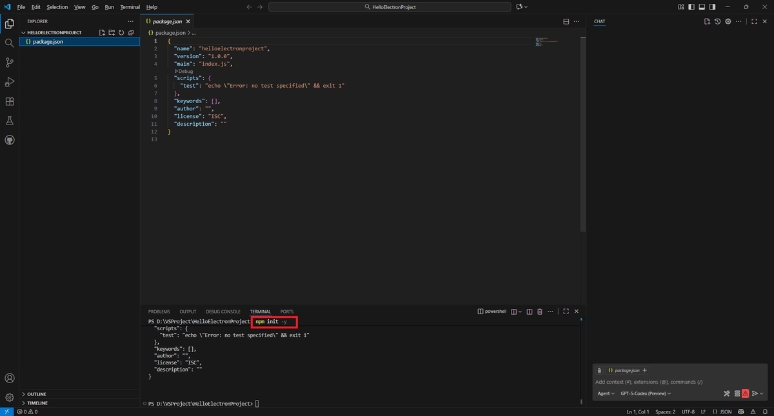774x416 pixels.
Task: Open the Terminal menu
Action: [x=130, y=7]
